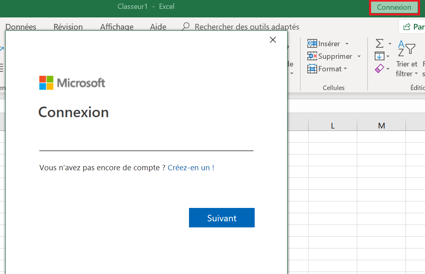Click the Partager share button
425x274 pixels.
pyautogui.click(x=413, y=27)
